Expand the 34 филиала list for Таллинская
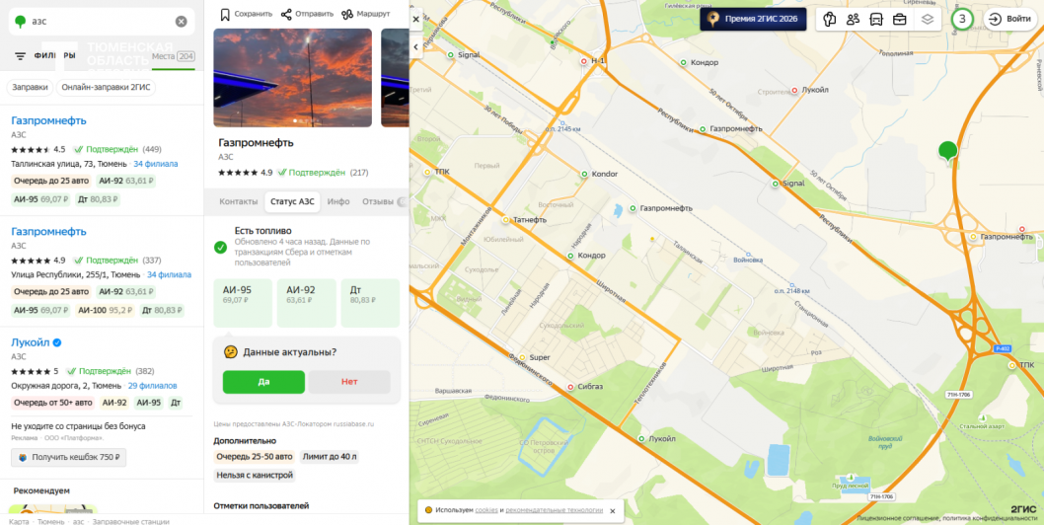 156,164
